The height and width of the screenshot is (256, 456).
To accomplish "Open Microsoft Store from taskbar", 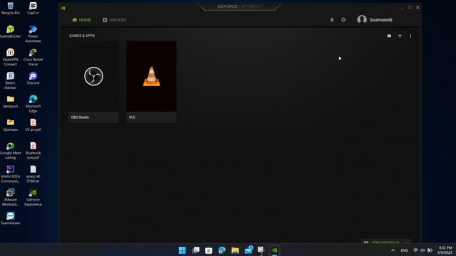I will point(209,250).
